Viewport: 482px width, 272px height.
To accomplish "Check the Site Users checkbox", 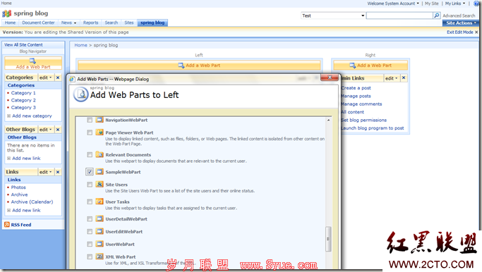I will [90, 185].
